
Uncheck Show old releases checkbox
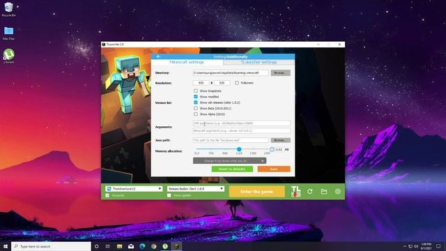pos(196,102)
